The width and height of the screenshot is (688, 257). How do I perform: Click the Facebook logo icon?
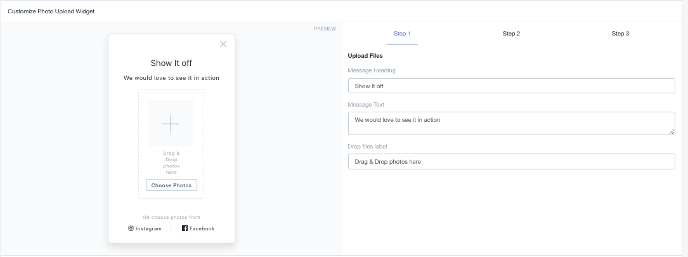tap(185, 228)
